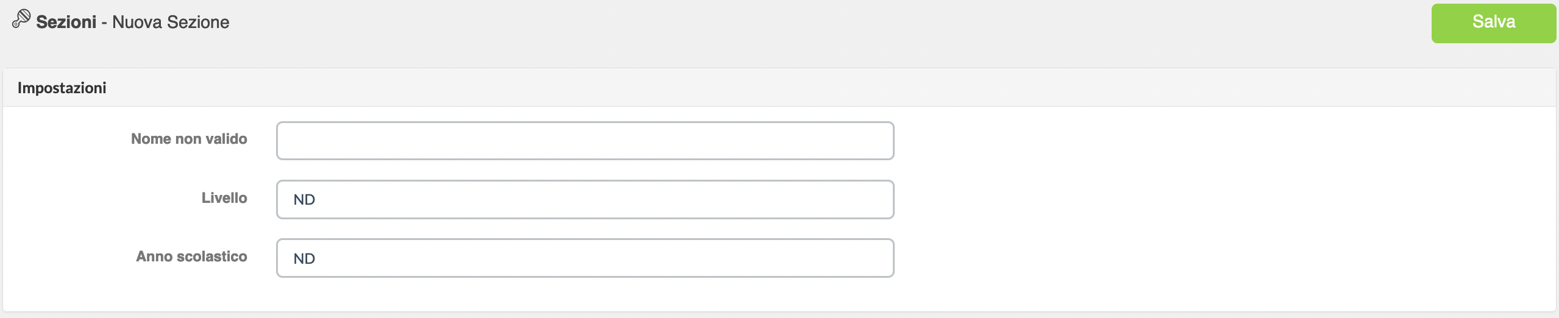Click the ND value in Livello
1559x318 pixels.
pos(304,200)
